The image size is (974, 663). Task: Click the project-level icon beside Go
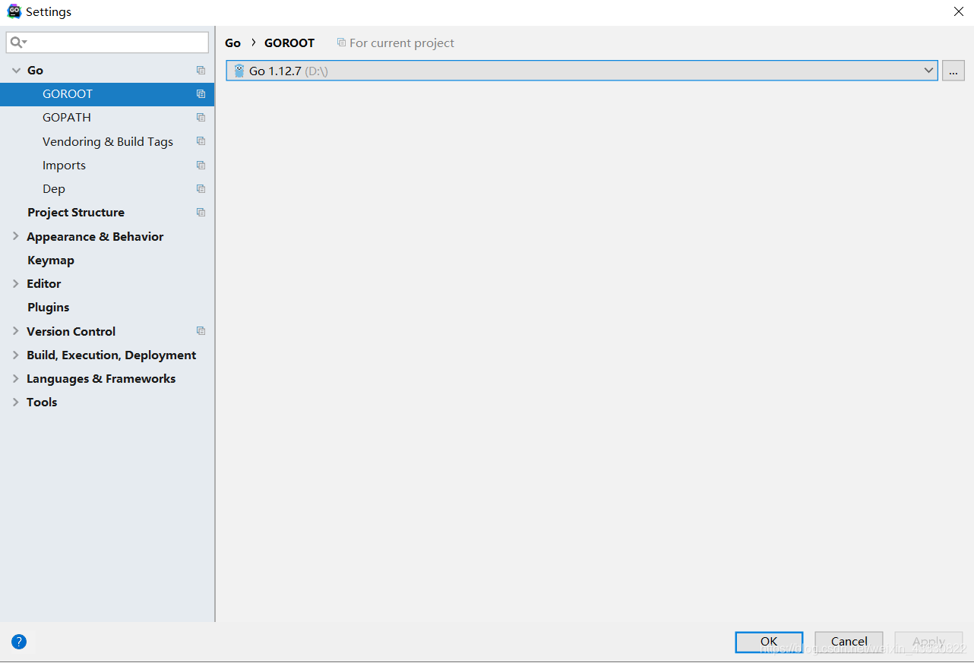point(201,70)
